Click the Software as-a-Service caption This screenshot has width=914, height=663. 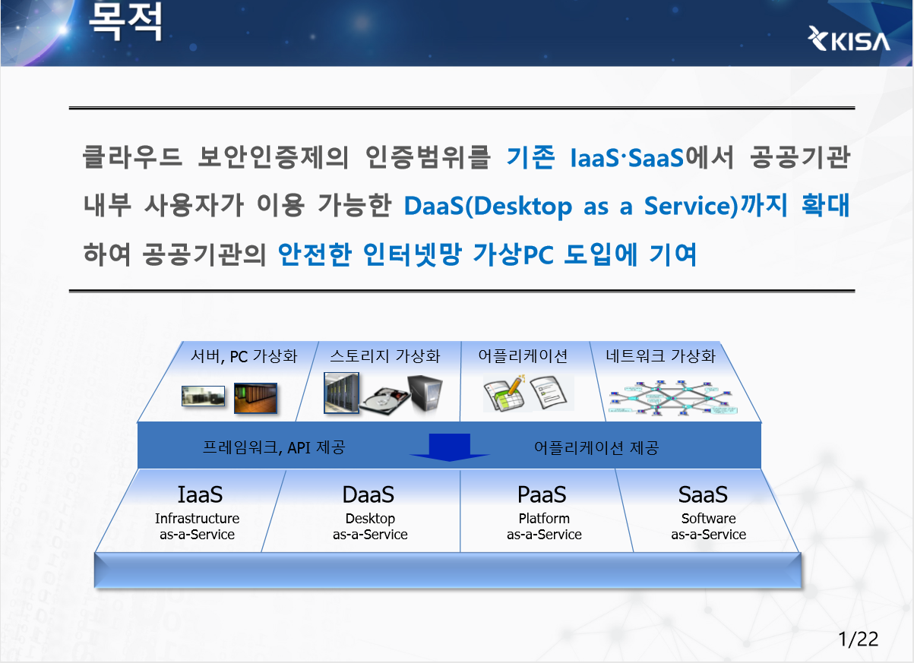click(708, 526)
